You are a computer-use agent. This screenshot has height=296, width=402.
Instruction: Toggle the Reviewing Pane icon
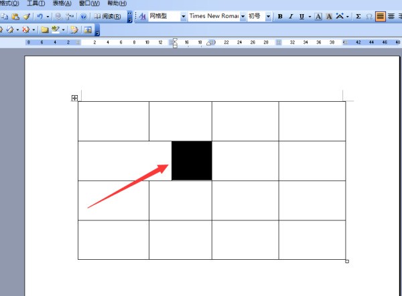(x=88, y=29)
